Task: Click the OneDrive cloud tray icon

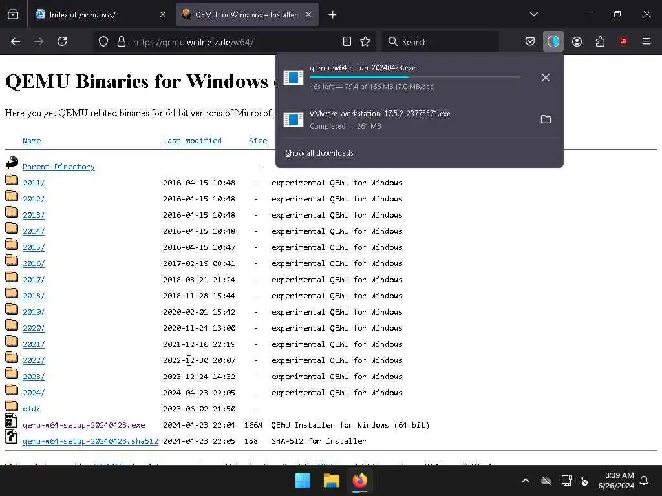Action: click(x=546, y=480)
